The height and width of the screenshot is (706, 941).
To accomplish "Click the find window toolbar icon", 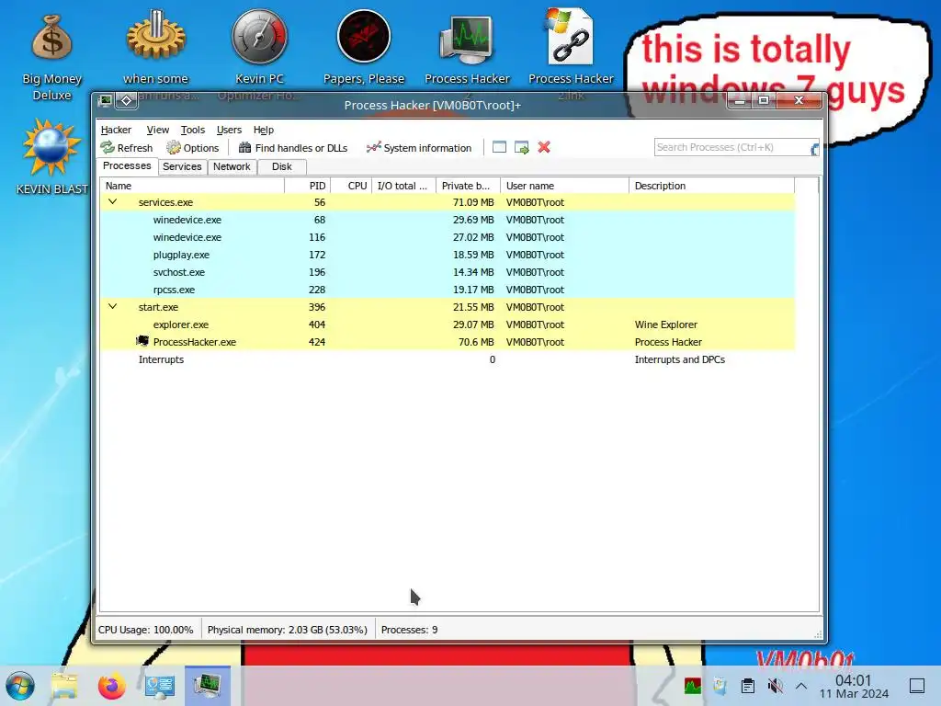I will 499,147.
